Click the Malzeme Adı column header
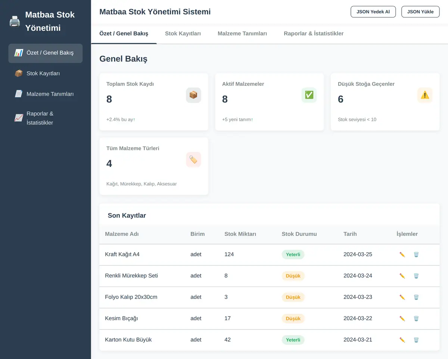The image size is (448, 359). 122,234
